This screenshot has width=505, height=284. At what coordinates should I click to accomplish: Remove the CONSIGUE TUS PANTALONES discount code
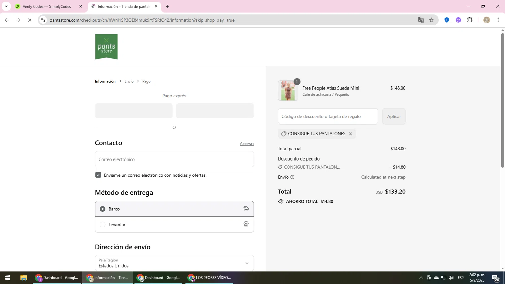350,134
